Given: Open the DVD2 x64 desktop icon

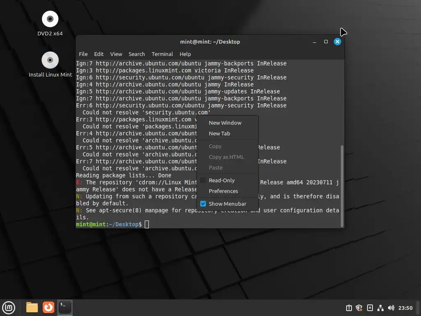Looking at the screenshot, I should pos(50,23).
